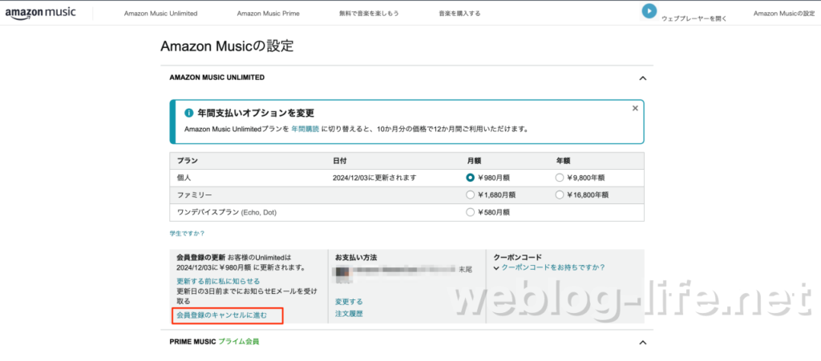
Task: Click the AMAZON MUSIC UNLIMITED section title
Action: [217, 78]
